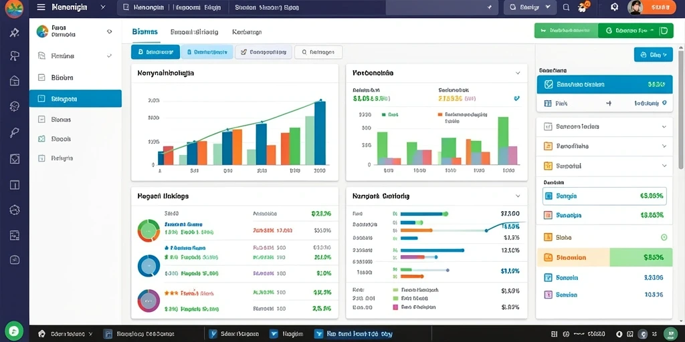The image size is (685, 342).
Task: Click the purple icon of the last right-panel row
Action: coord(548,295)
